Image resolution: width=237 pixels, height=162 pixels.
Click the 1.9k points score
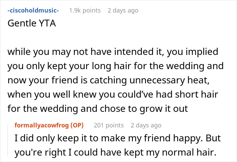coord(85,11)
